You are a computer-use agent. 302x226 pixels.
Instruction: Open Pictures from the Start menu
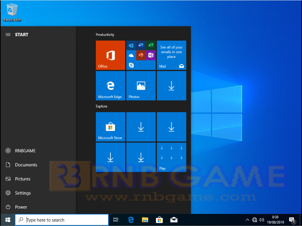[38, 179]
